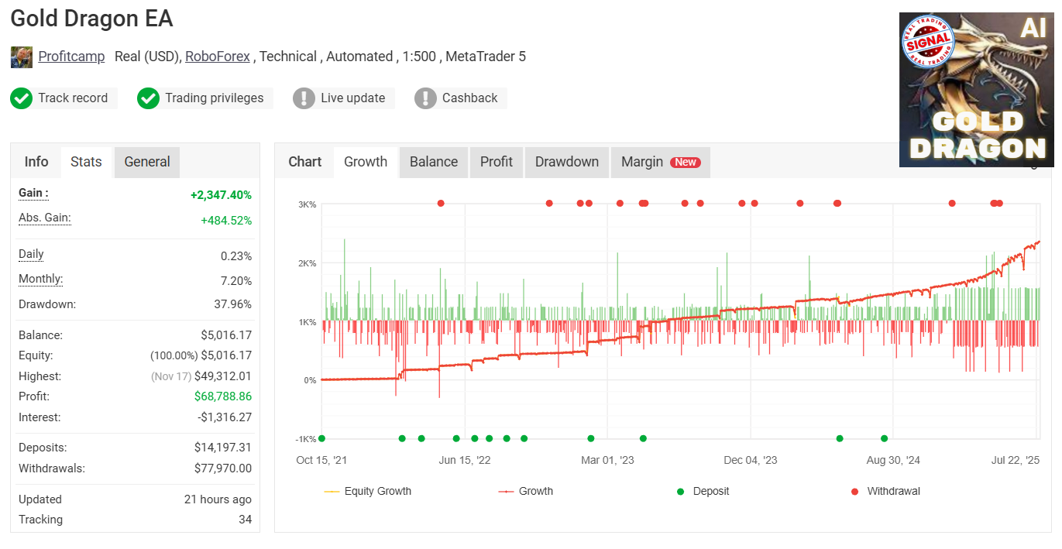Click the 21 hours ago updated value
The height and width of the screenshot is (549, 1062).
(x=218, y=499)
